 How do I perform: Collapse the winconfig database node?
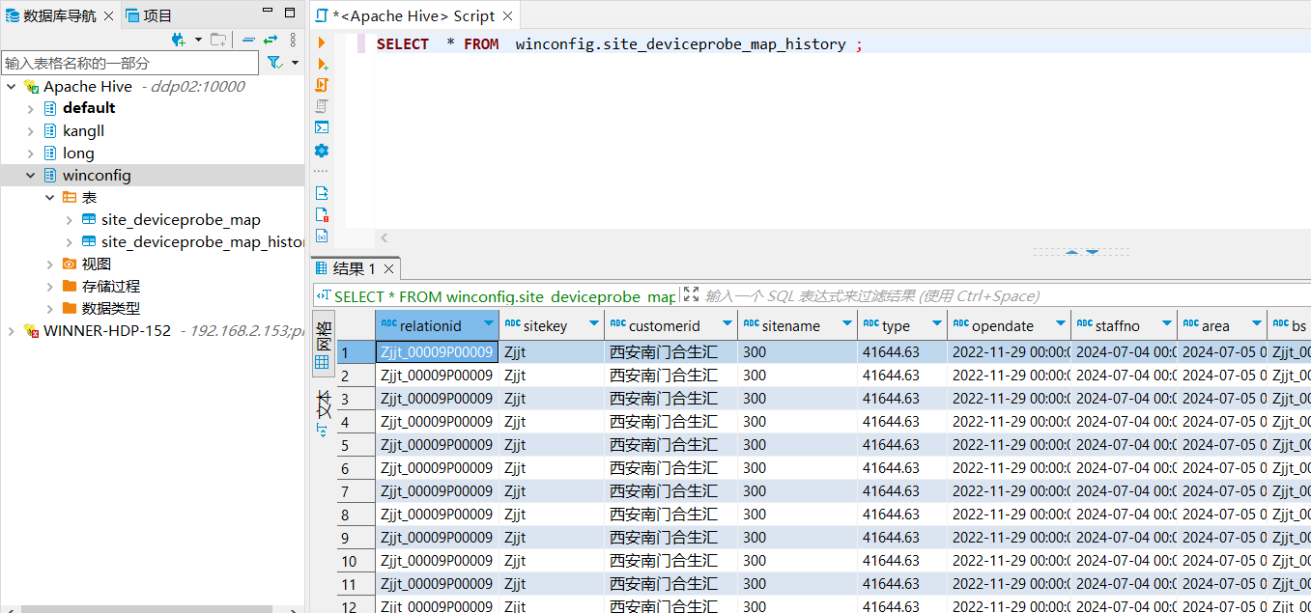(x=31, y=176)
